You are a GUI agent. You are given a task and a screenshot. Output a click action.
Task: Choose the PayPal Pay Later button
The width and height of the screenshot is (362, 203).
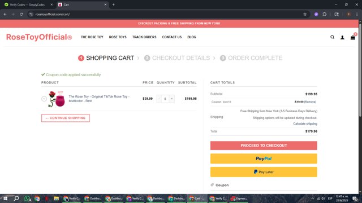pyautogui.click(x=264, y=172)
